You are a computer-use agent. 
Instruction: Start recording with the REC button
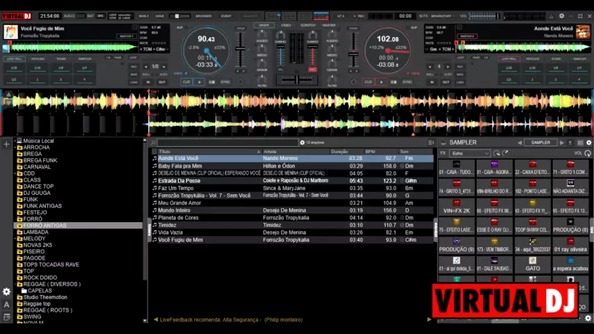[x=359, y=16]
